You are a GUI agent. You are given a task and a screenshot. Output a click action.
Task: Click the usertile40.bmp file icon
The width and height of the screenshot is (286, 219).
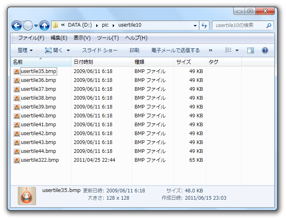17,116
